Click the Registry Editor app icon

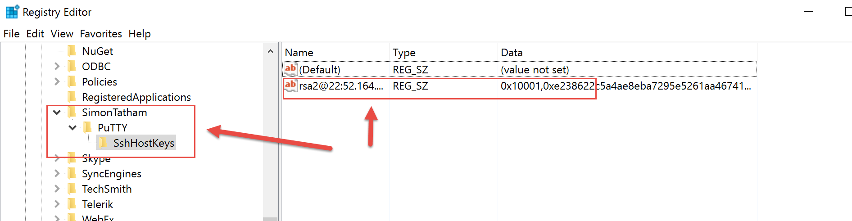click(x=12, y=11)
